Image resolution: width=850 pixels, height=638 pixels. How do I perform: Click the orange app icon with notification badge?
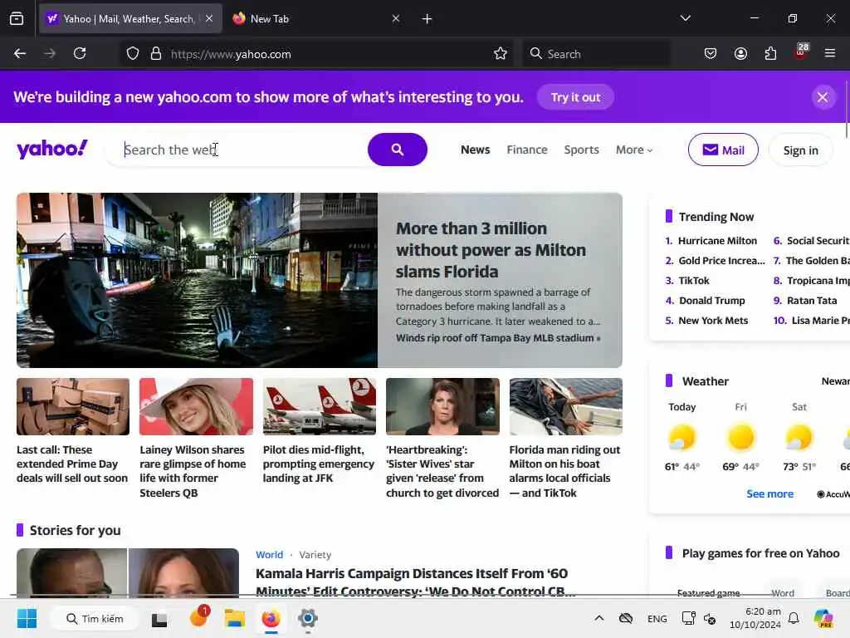[x=199, y=617]
